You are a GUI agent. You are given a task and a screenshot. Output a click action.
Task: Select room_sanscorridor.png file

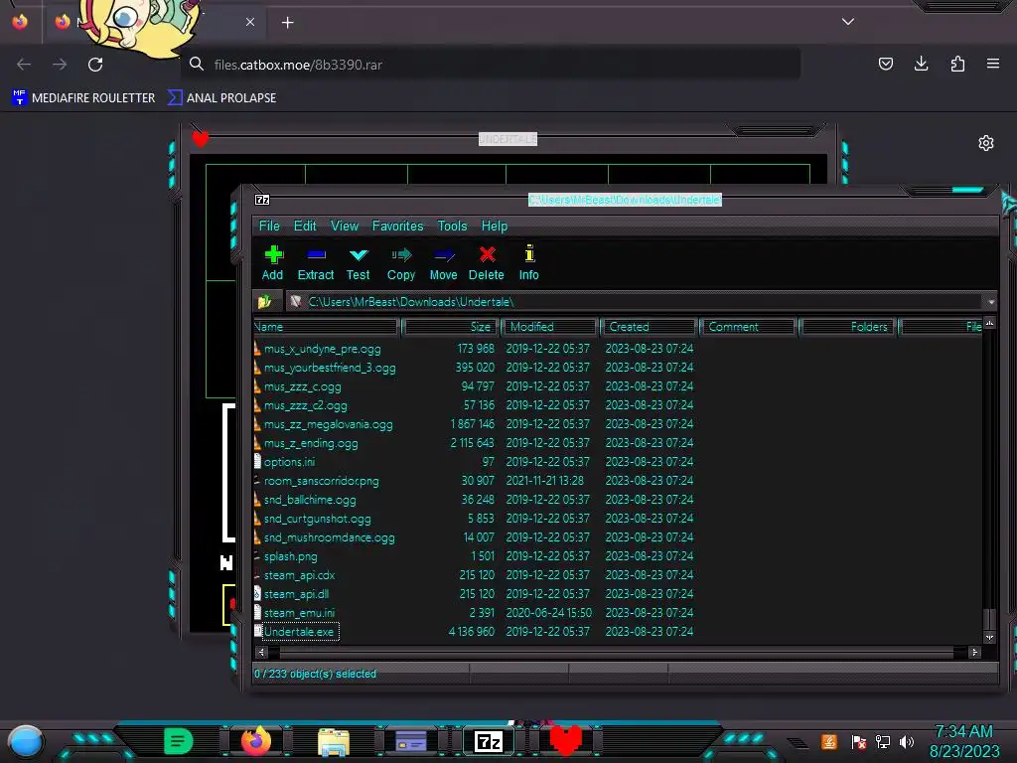(321, 481)
